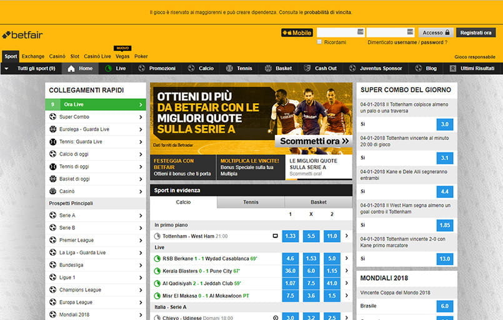Click the Mondiali 2018 sidebar row
This screenshot has width=503, height=320.
(96, 315)
